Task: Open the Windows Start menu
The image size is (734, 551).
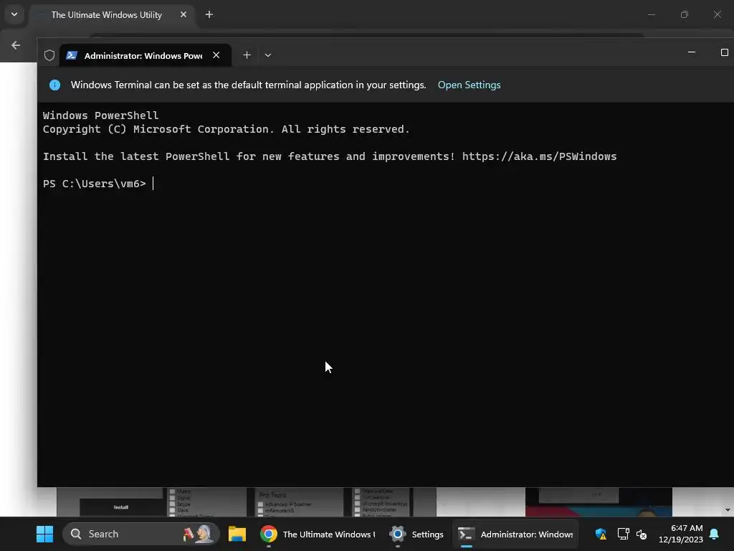Action: tap(45, 534)
